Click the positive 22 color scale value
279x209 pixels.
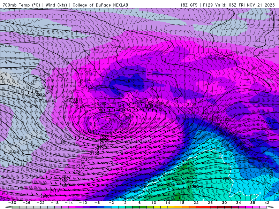196,203
